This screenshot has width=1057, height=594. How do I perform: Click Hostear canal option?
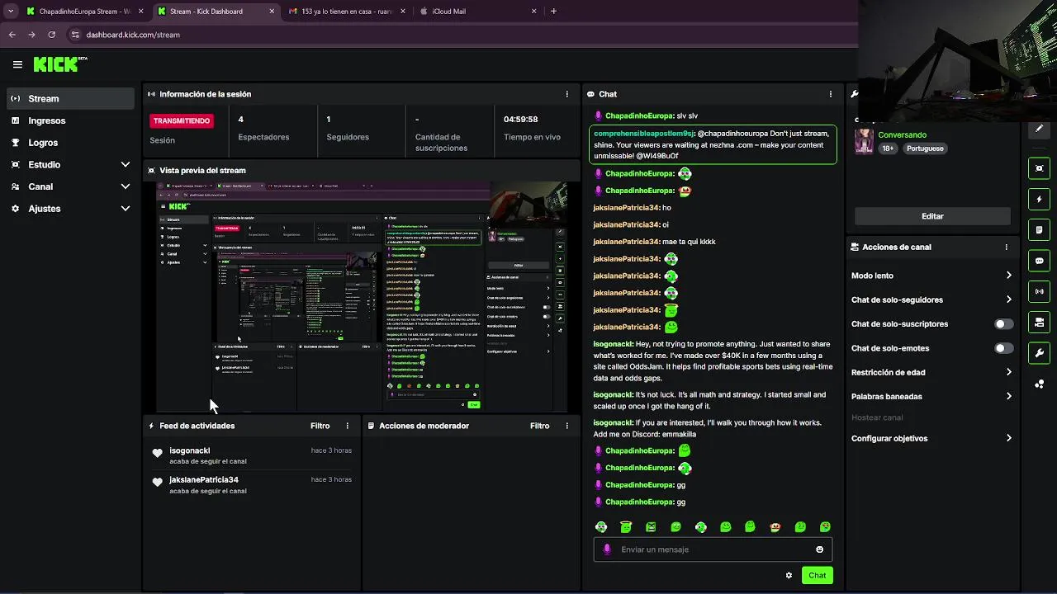877,417
